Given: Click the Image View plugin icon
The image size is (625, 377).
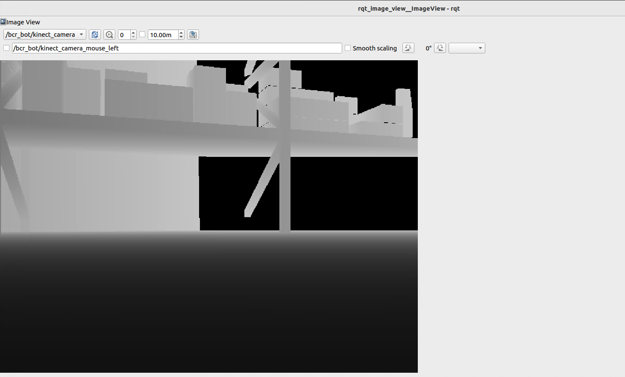Looking at the screenshot, I should point(3,22).
